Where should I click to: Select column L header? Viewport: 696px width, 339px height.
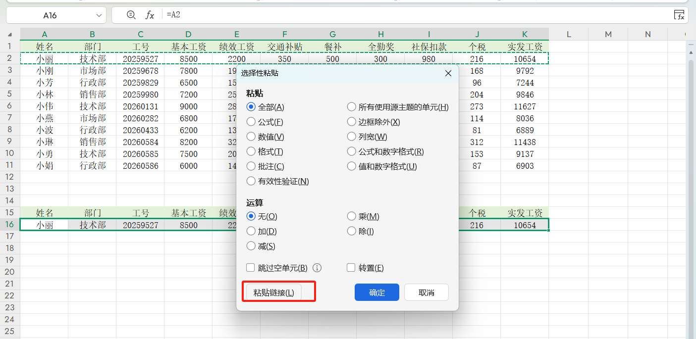click(x=569, y=34)
